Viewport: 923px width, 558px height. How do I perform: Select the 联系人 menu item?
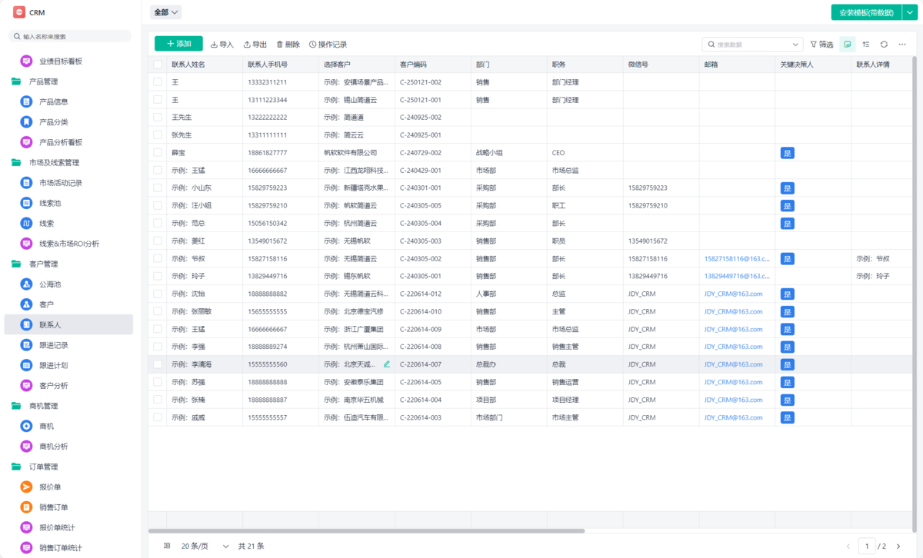tap(68, 325)
